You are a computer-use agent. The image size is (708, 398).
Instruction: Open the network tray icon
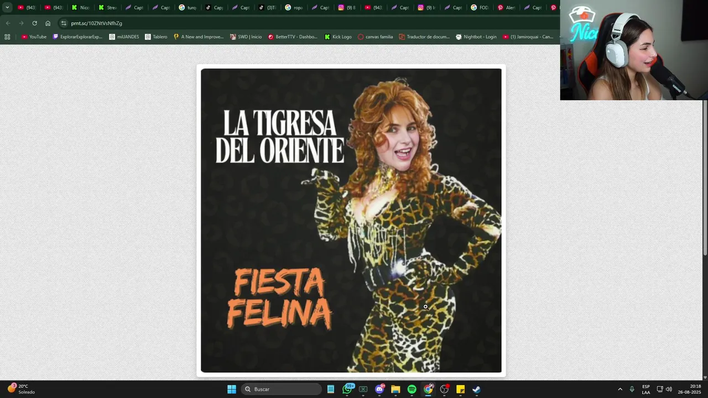point(660,389)
